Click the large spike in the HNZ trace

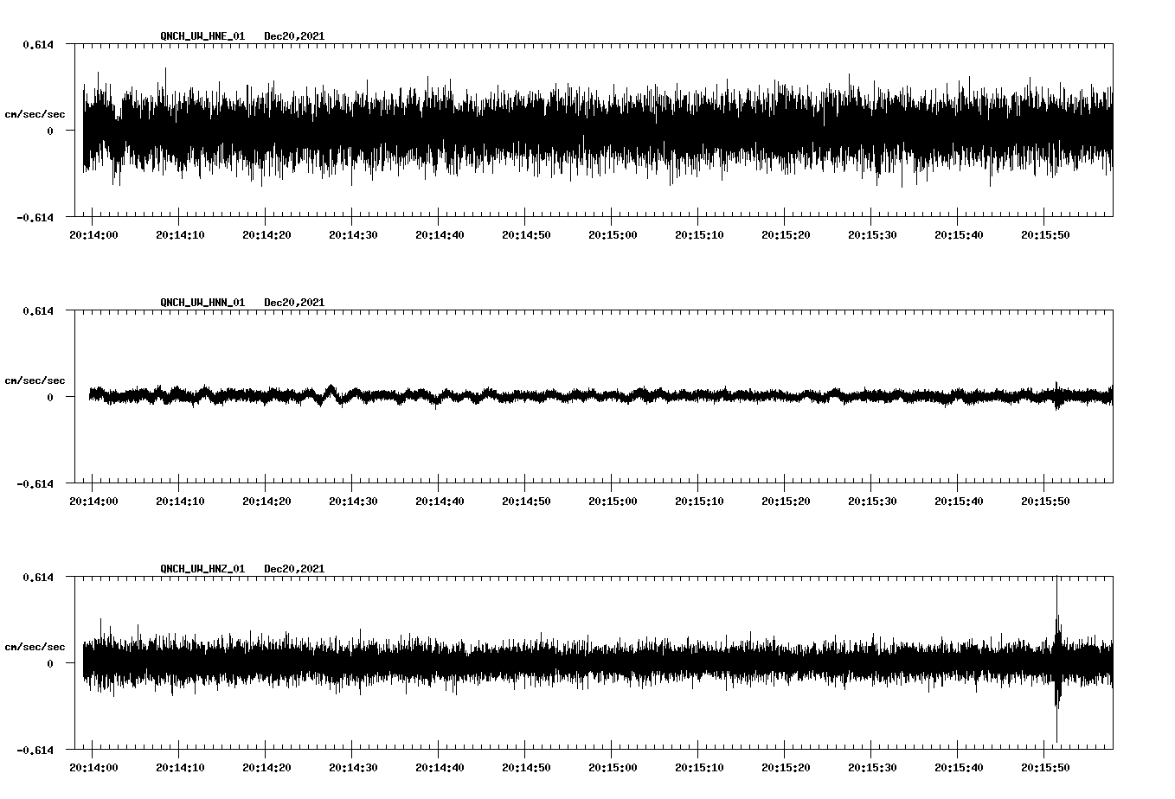coord(1057,659)
